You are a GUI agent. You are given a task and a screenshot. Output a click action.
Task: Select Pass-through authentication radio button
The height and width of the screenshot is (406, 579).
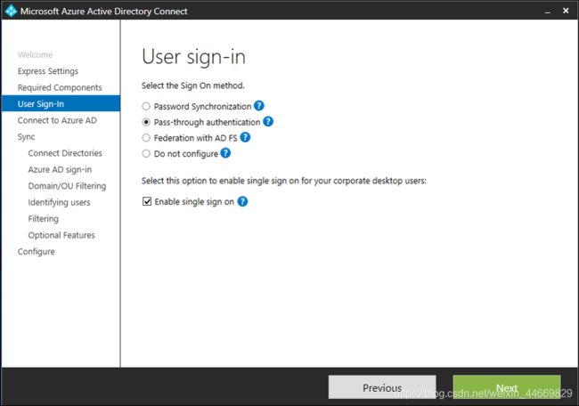(146, 122)
